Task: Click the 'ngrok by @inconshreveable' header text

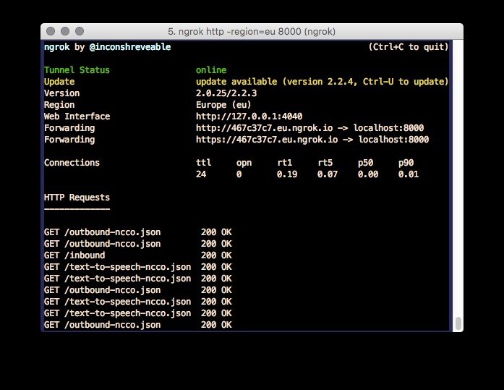Action: coord(107,47)
